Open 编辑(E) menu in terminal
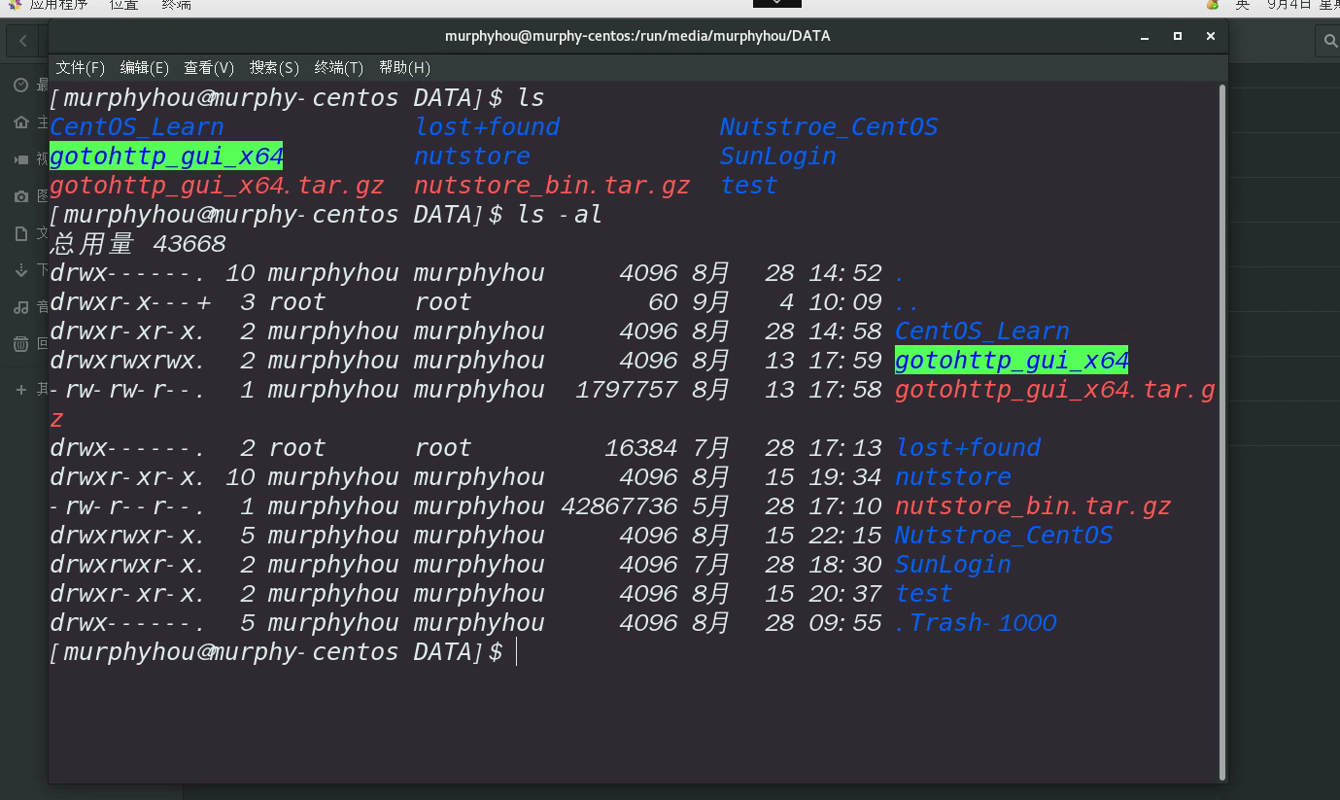Viewport: 1340px width, 800px height. click(145, 68)
